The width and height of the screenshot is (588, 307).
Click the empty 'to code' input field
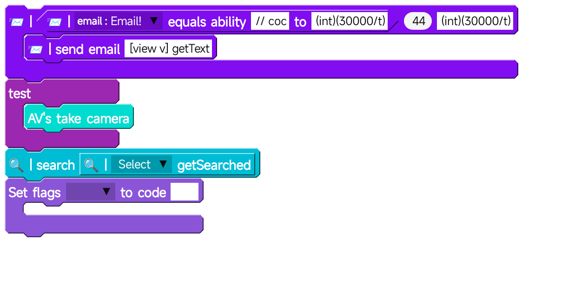(x=185, y=192)
